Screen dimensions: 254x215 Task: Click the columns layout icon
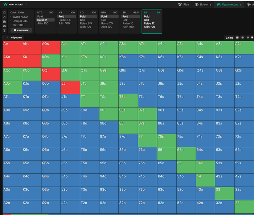(x=237, y=38)
